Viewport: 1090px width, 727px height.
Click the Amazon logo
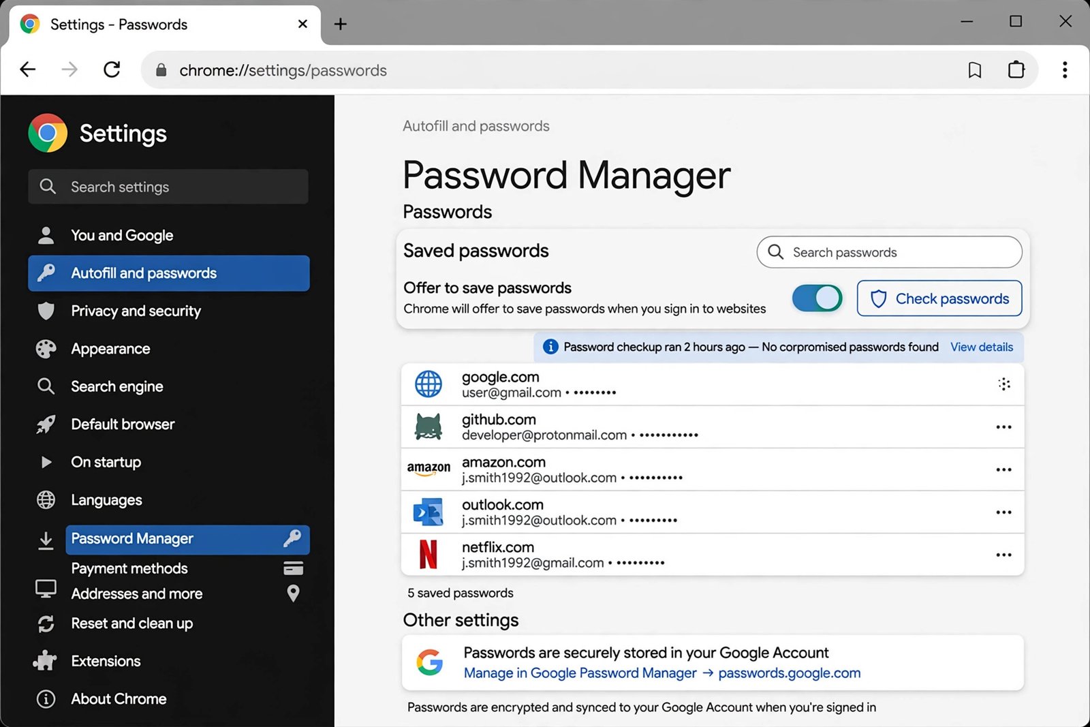429,469
